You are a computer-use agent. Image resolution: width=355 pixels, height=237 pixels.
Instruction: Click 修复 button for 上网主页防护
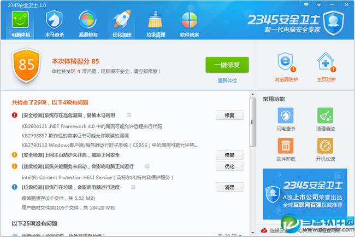pos(229,155)
